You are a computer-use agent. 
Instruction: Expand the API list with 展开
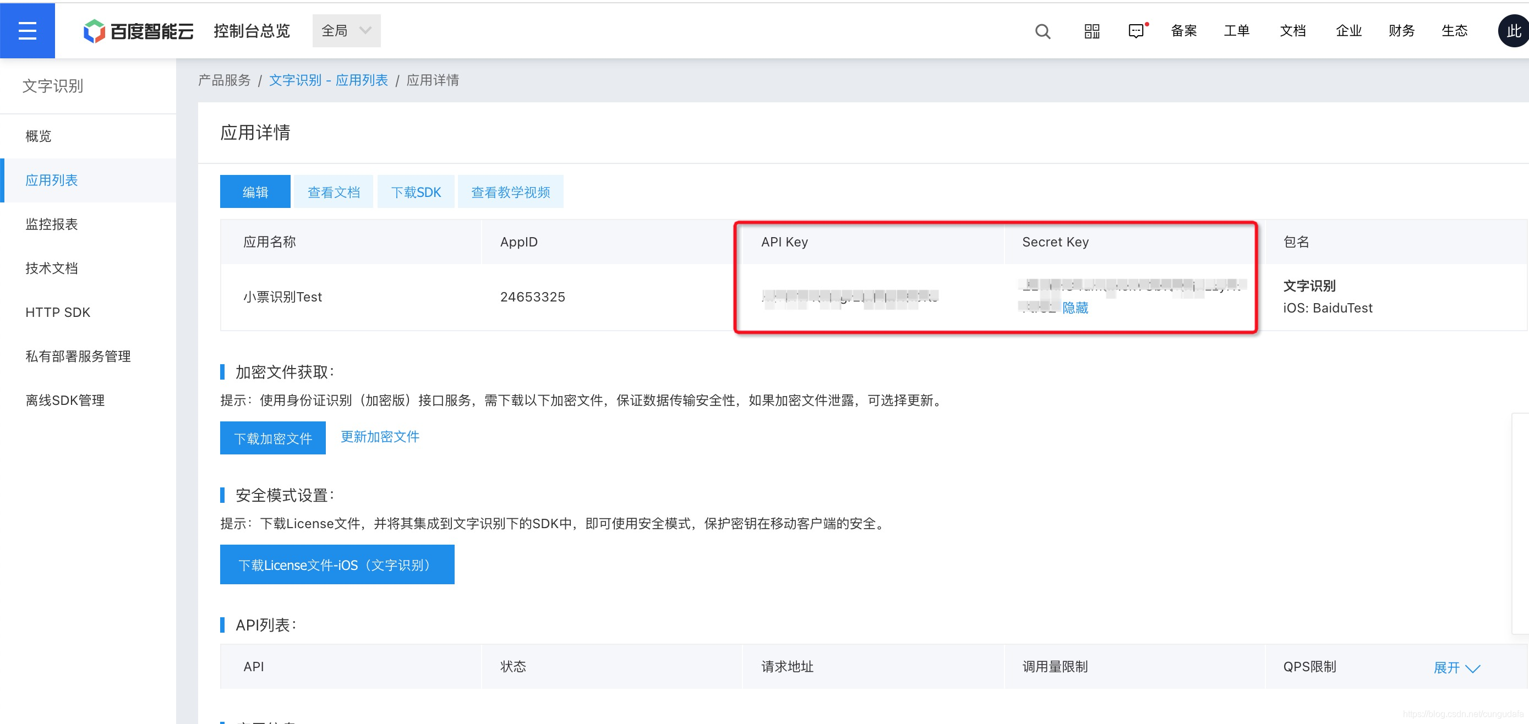pos(1456,667)
